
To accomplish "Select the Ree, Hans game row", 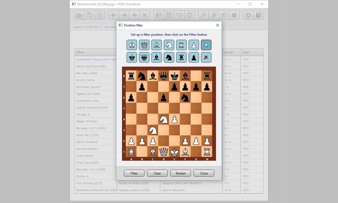I will point(87,73).
